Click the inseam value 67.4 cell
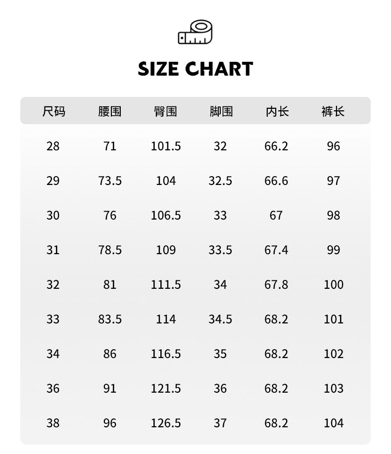This screenshot has width=391, height=454. coord(276,250)
